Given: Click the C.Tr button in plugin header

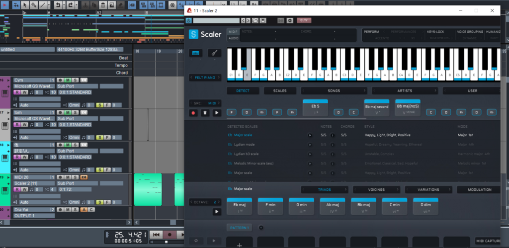Looking at the screenshot, I should 304,20.
